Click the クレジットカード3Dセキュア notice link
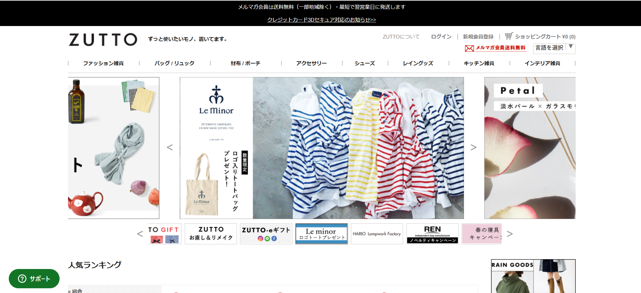641x293 pixels. 322,20
